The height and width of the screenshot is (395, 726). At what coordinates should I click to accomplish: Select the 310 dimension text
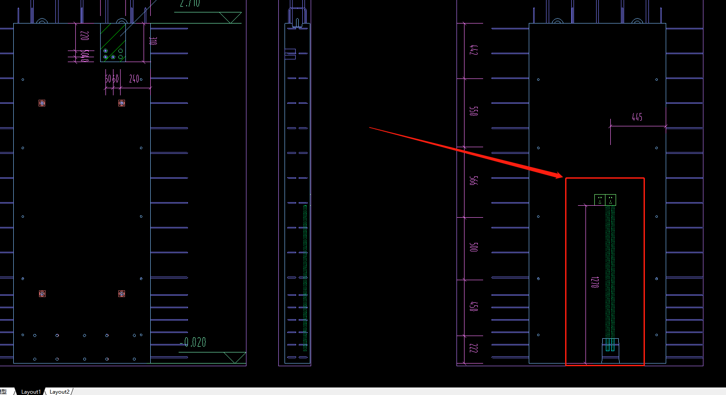click(x=153, y=41)
